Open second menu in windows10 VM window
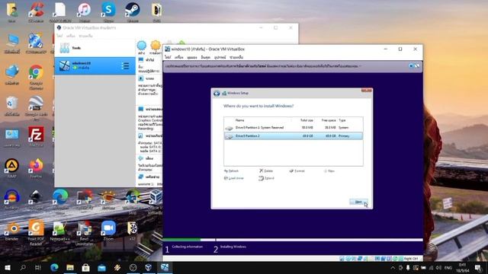The height and width of the screenshot is (274, 488). click(179, 57)
